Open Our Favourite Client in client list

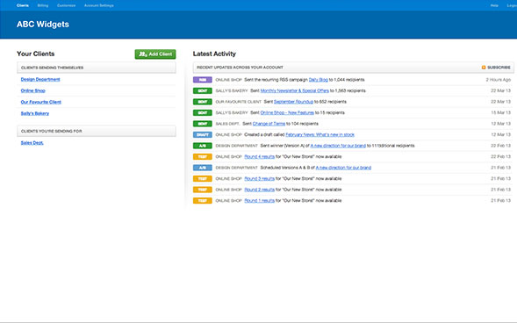(41, 102)
